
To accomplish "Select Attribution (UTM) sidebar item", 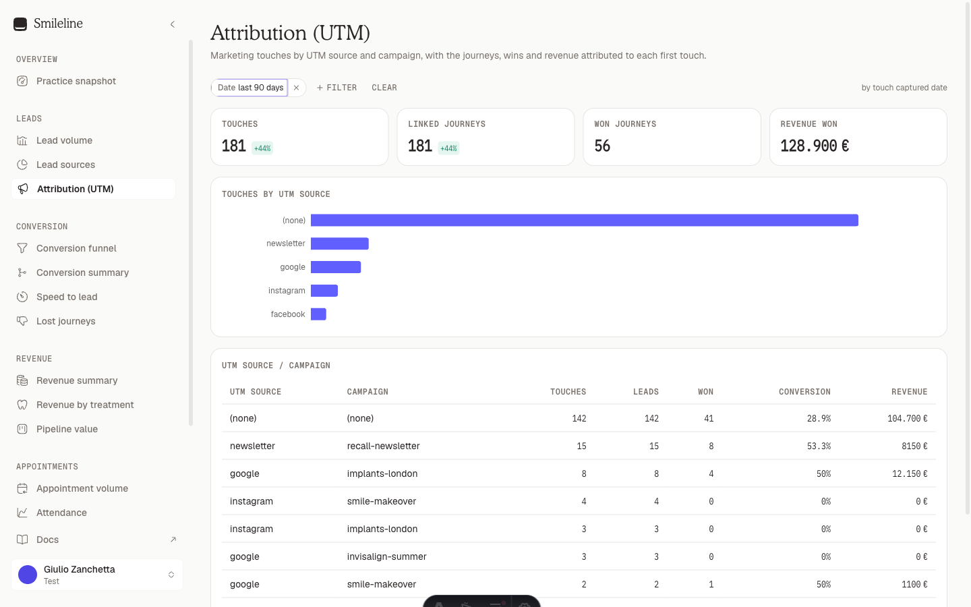I will click(x=94, y=189).
